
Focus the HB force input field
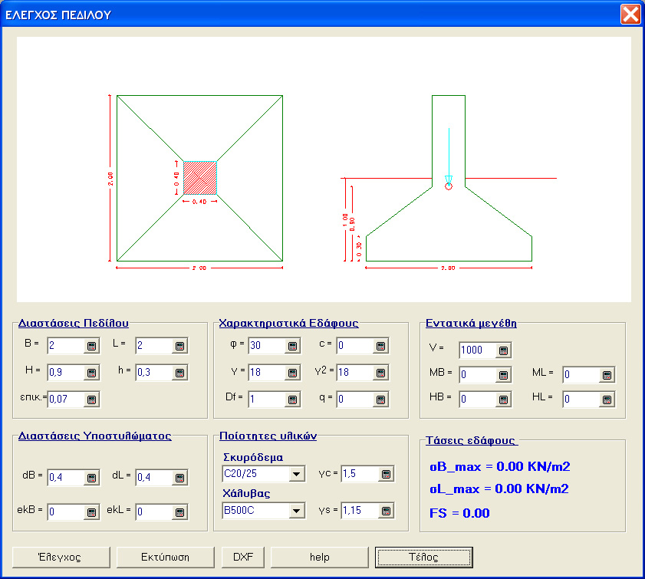(478, 400)
